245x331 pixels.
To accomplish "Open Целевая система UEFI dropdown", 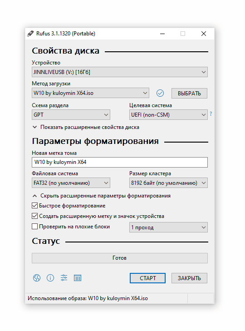I will click(x=168, y=114).
